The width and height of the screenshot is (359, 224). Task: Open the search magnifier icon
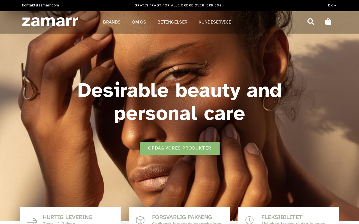(x=311, y=22)
